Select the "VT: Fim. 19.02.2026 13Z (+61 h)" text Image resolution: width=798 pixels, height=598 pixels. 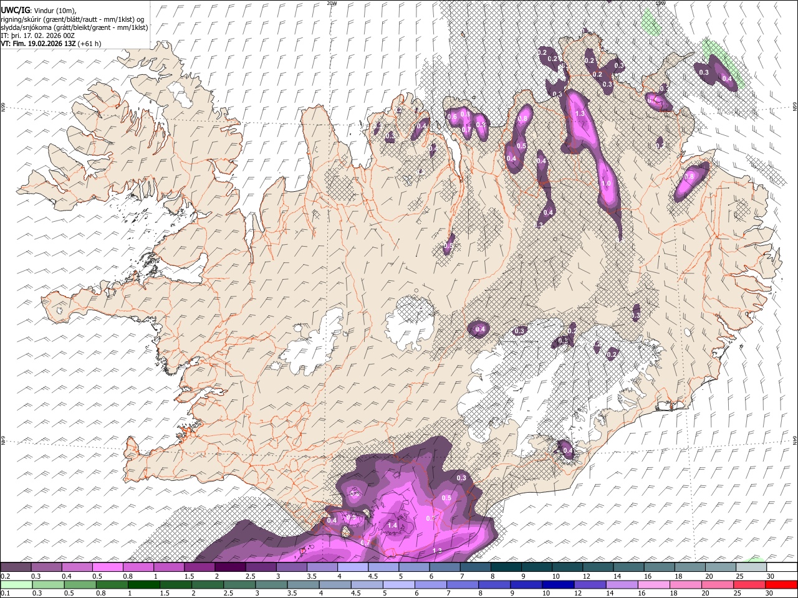(x=50, y=44)
